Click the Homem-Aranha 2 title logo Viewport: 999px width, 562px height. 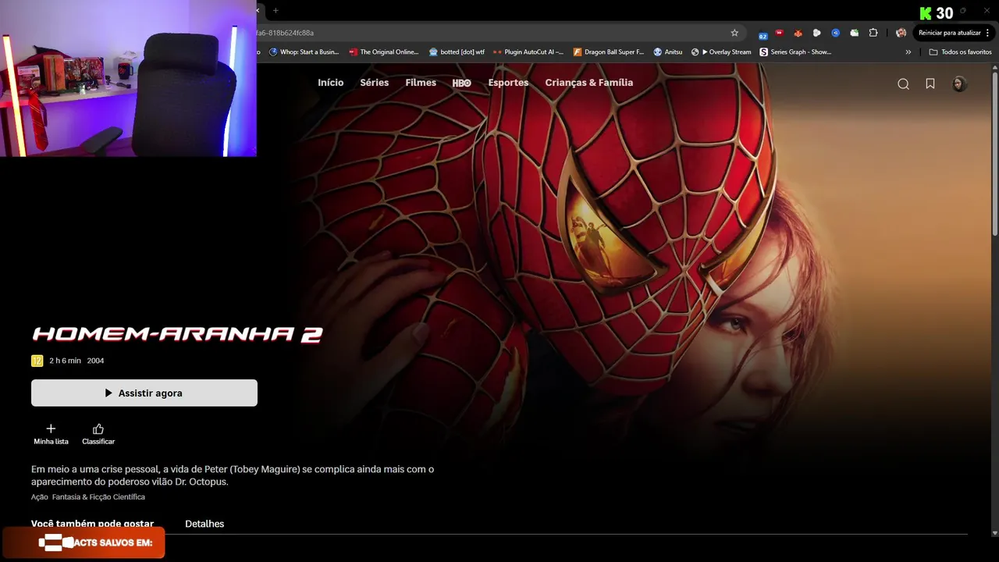click(x=177, y=334)
